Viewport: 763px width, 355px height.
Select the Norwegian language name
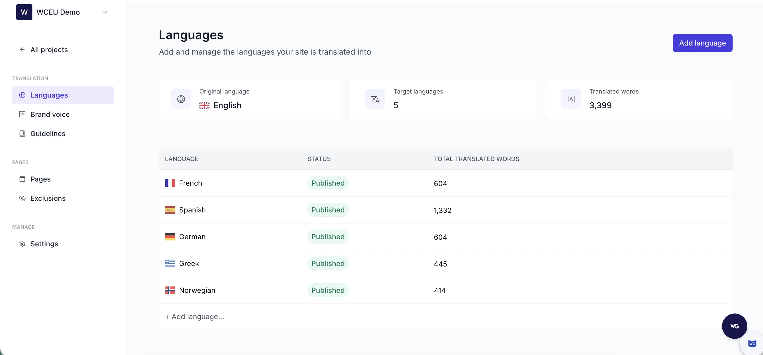click(x=197, y=290)
